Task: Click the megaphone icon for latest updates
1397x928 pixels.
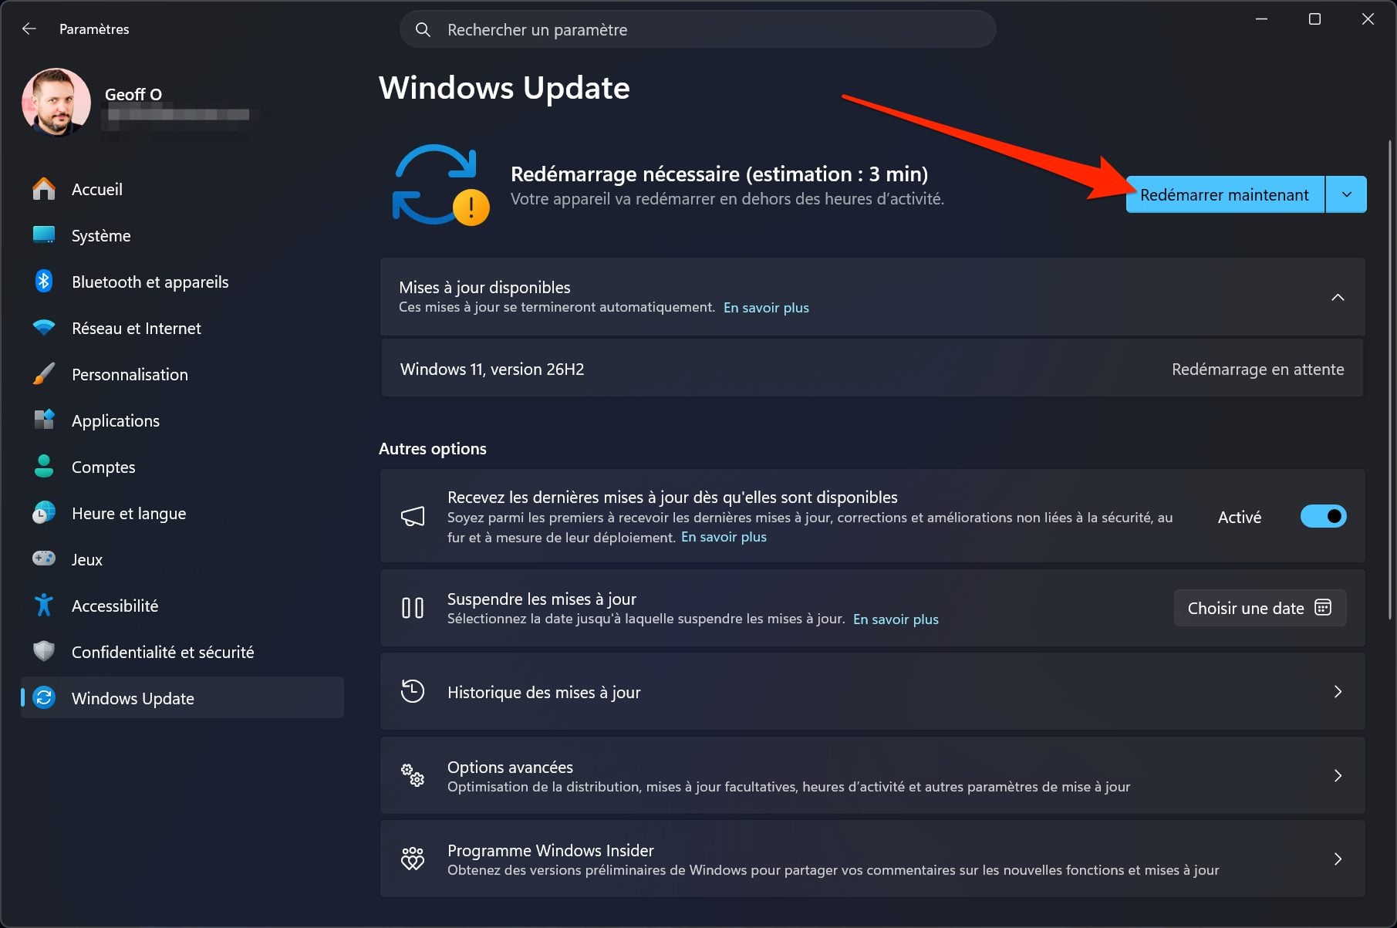Action: pos(413,516)
